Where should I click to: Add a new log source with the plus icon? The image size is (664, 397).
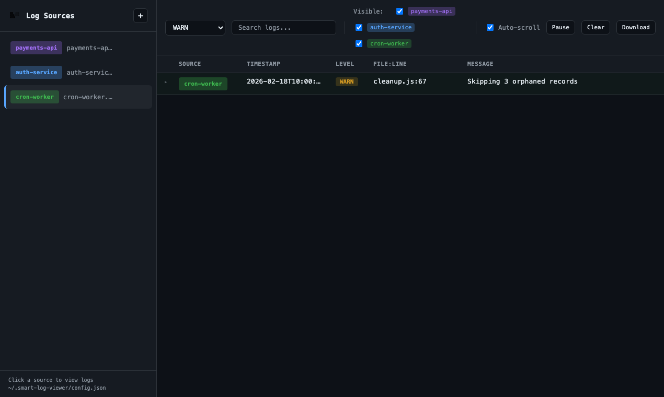[x=140, y=16]
